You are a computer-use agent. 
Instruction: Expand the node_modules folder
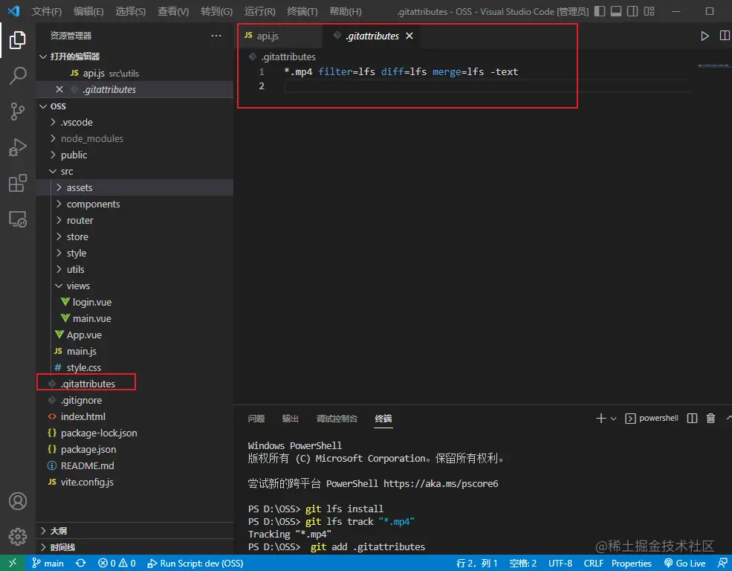pos(135,139)
